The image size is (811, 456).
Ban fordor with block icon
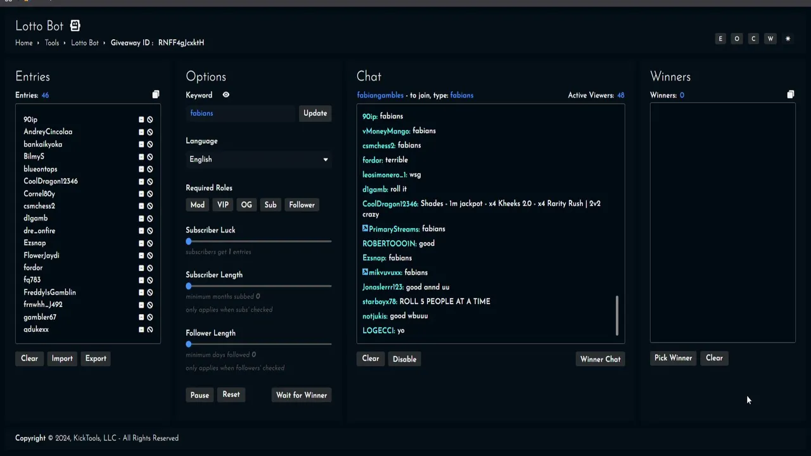click(x=150, y=268)
